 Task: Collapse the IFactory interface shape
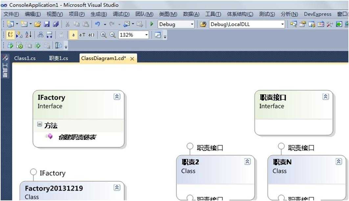pyautogui.click(x=117, y=97)
